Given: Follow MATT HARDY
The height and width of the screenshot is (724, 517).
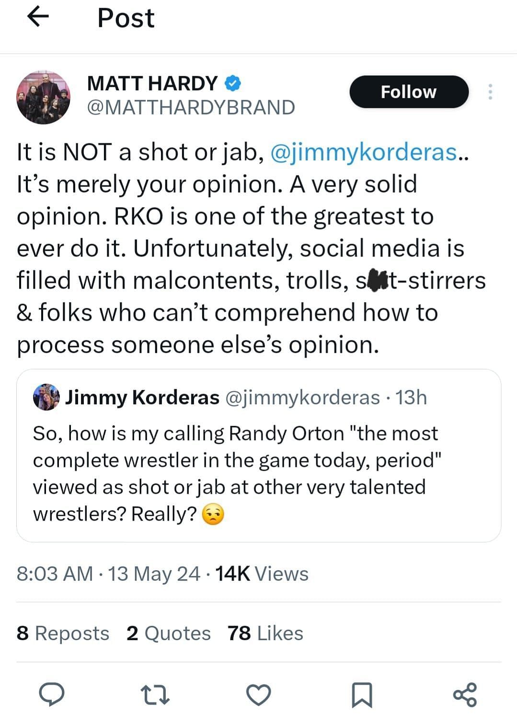Looking at the screenshot, I should pyautogui.click(x=409, y=92).
